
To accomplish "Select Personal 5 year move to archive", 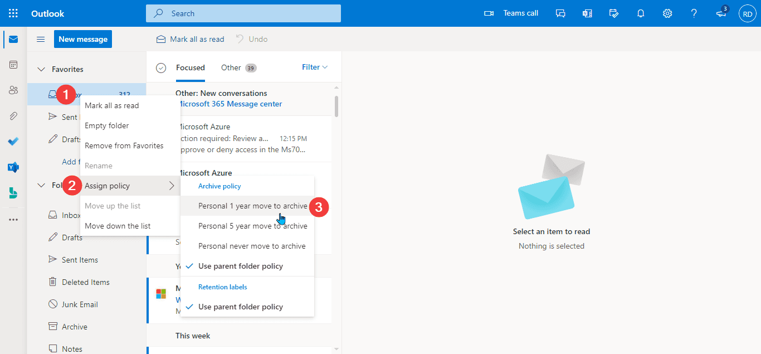I will [x=247, y=226].
